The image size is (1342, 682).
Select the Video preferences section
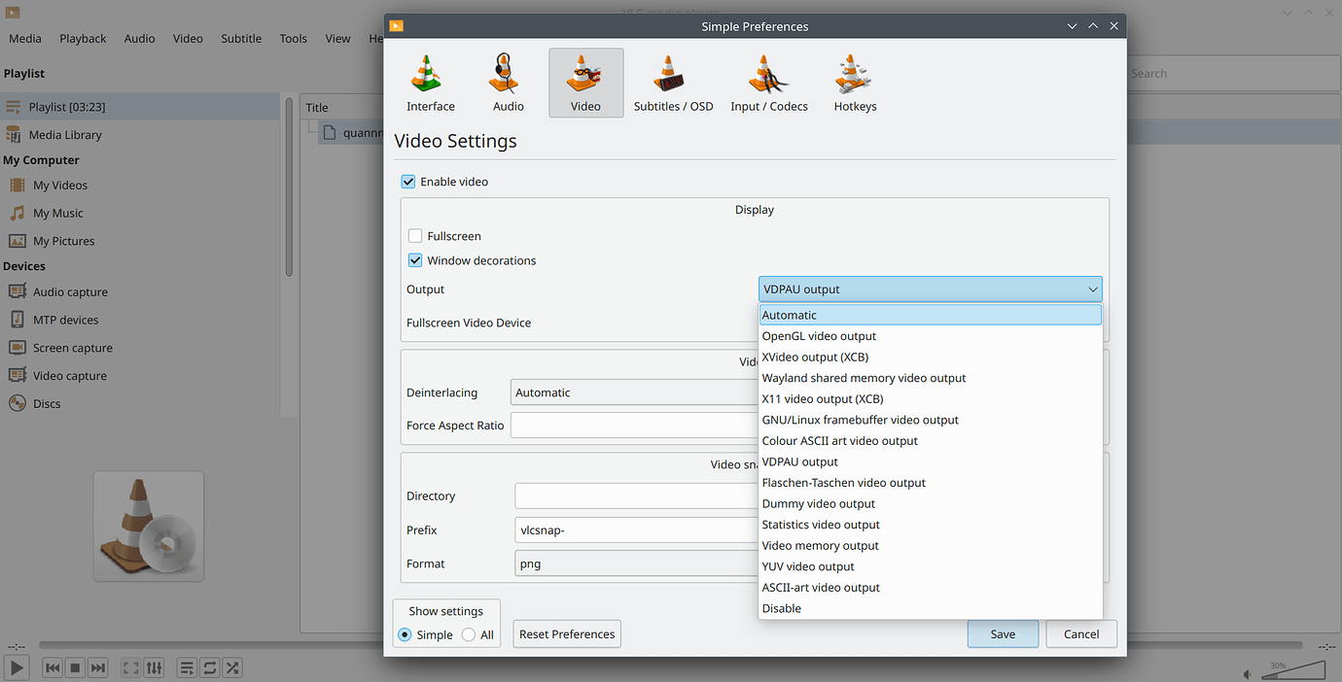tap(585, 83)
